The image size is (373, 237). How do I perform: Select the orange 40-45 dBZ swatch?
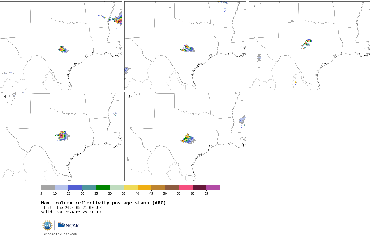coord(144,187)
